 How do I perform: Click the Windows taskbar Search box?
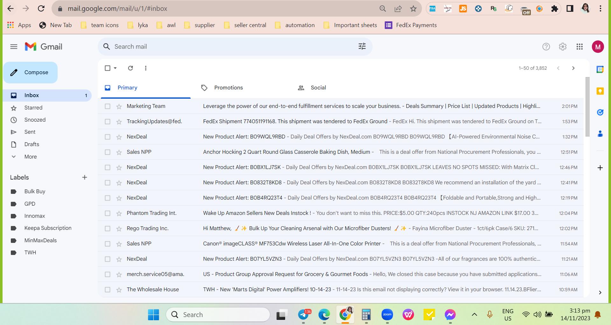point(218,315)
